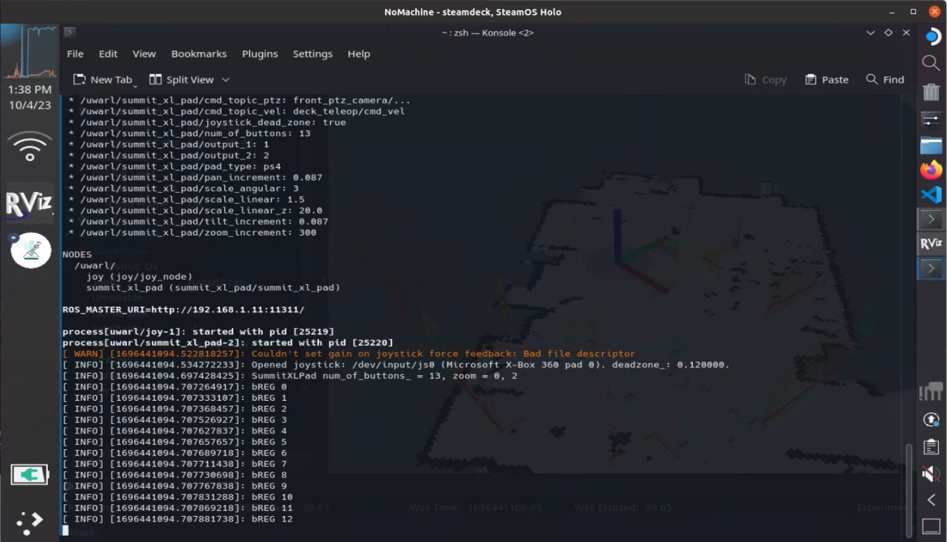Image resolution: width=947 pixels, height=542 pixels.
Task: Show desktop via bottom panel icon
Action: click(931, 526)
